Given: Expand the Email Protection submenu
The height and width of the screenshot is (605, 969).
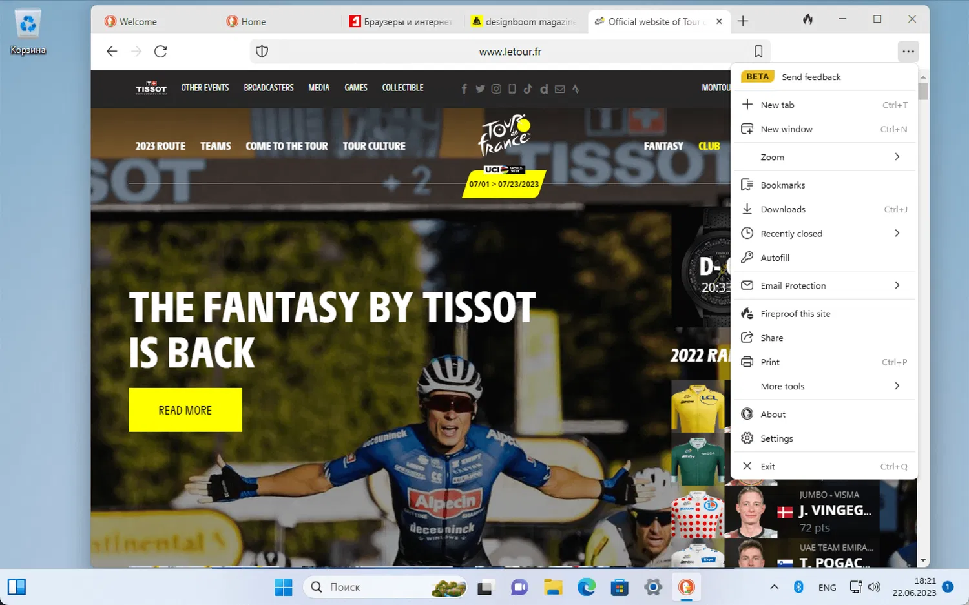Looking at the screenshot, I should coord(824,285).
